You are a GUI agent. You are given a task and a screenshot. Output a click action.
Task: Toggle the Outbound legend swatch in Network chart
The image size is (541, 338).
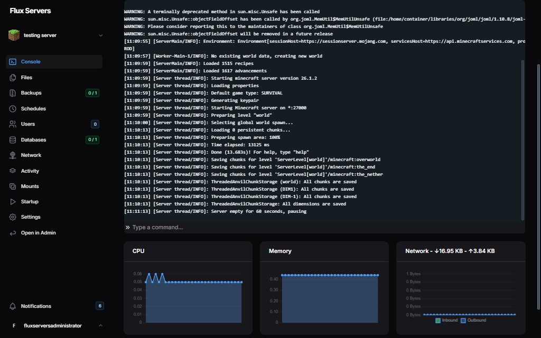click(463, 321)
